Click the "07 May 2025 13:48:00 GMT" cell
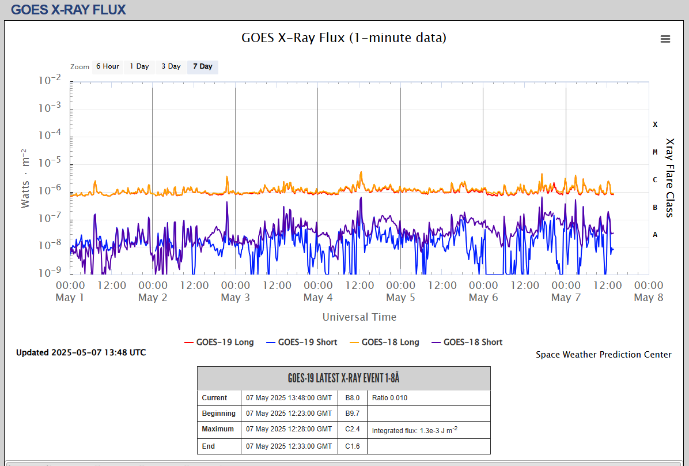 click(x=289, y=398)
